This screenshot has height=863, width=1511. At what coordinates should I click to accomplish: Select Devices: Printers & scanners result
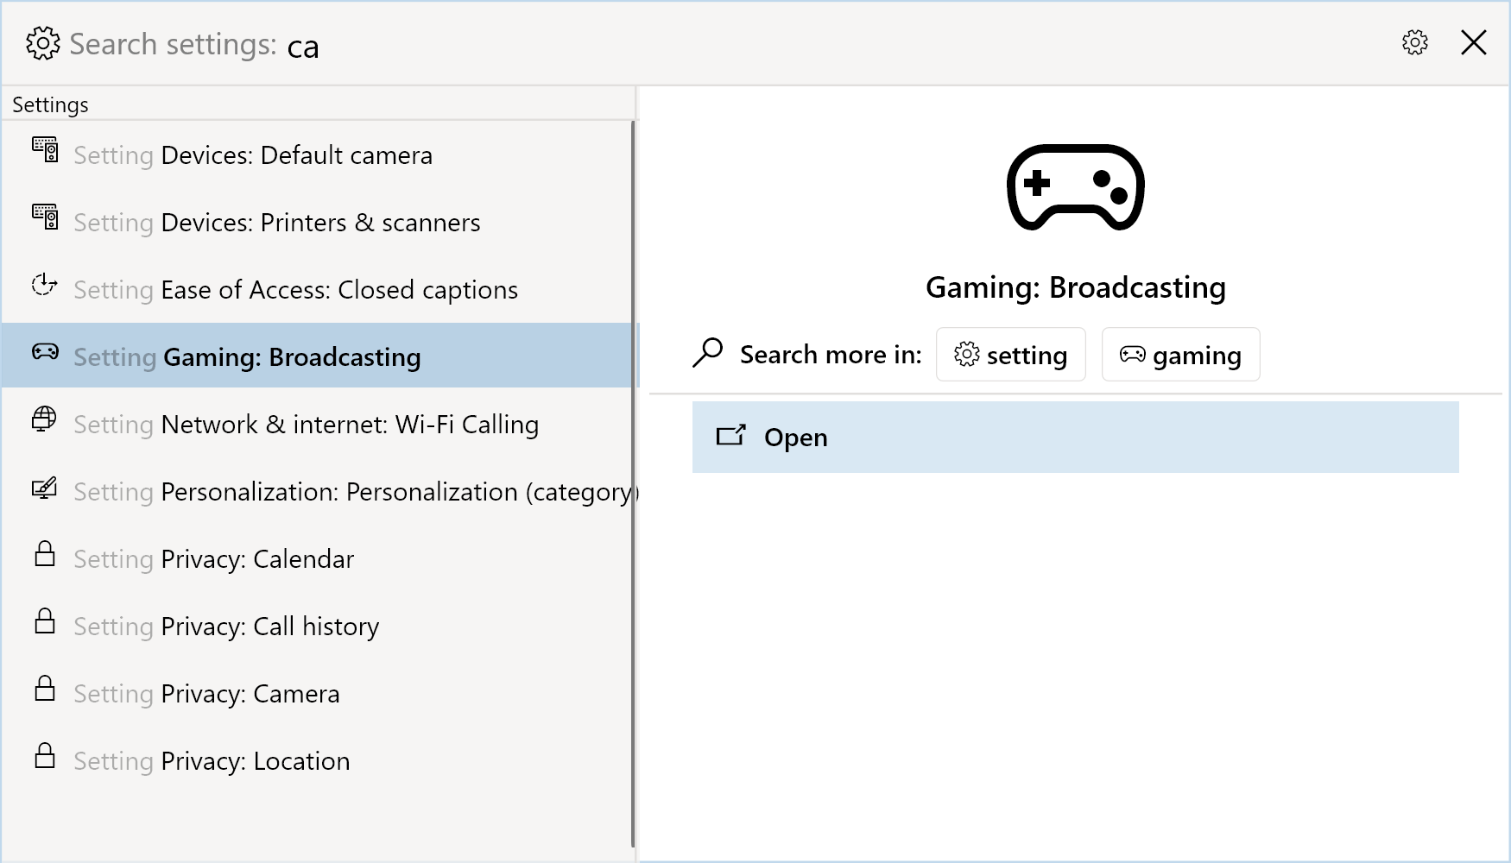point(317,222)
